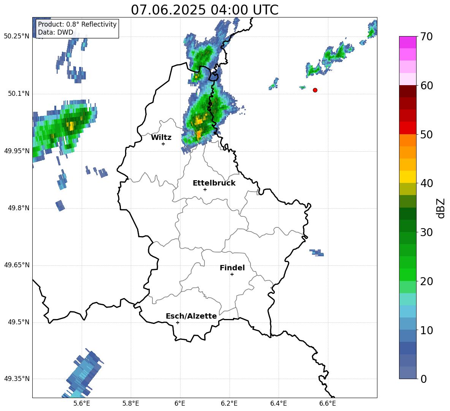
Task: Click the 5.8°E longitude label
Action: (131, 403)
